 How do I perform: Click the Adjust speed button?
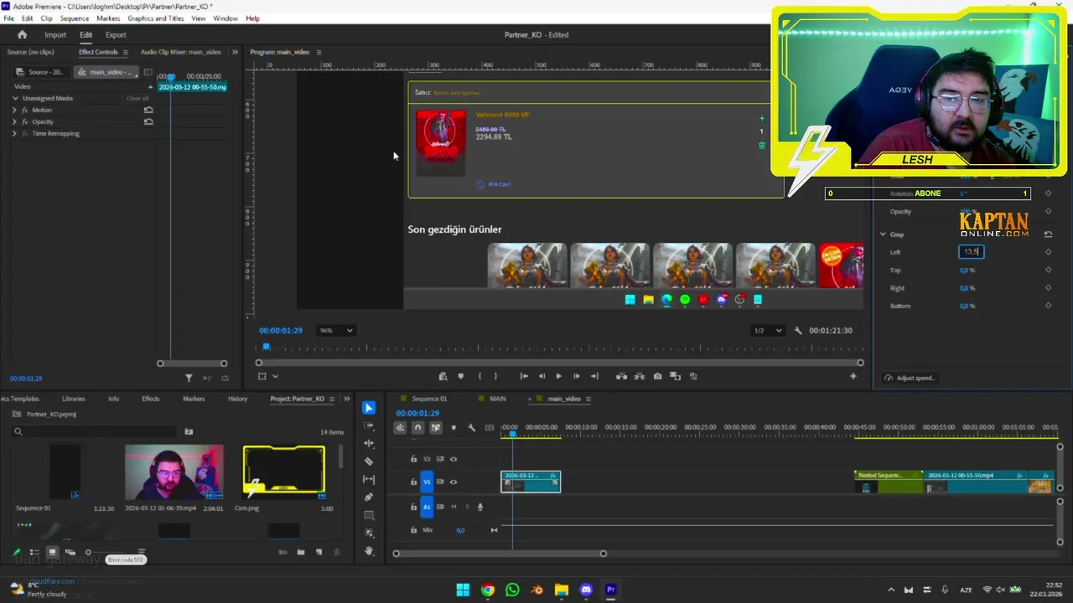910,378
